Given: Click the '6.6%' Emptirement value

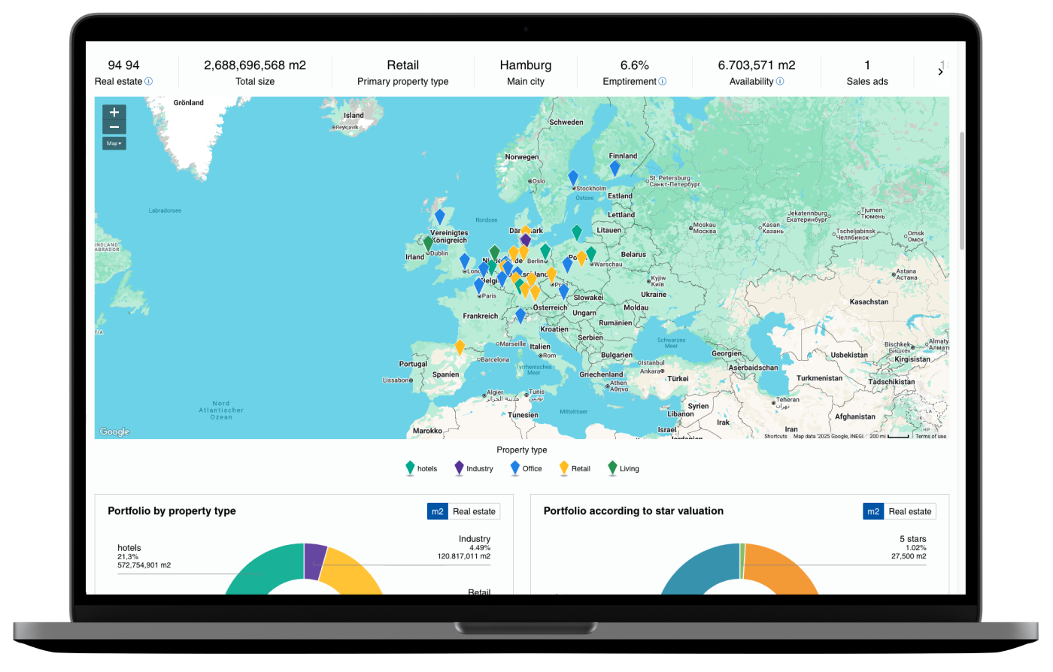Looking at the screenshot, I should coord(635,65).
